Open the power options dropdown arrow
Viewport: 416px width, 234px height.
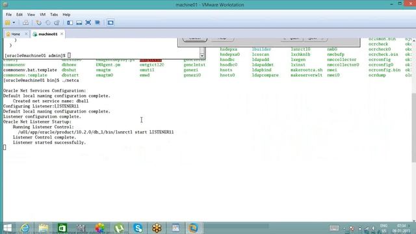click(14, 23)
